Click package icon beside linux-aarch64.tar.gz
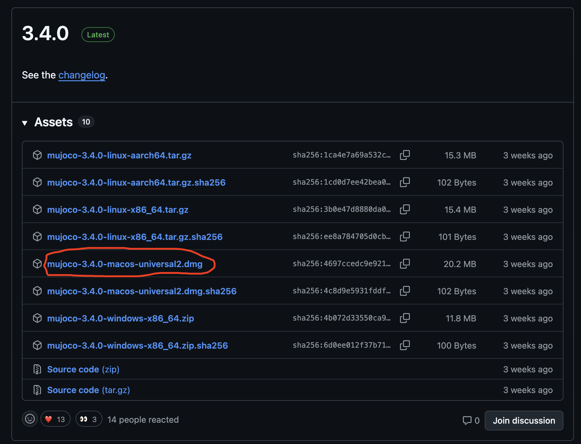The width and height of the screenshot is (581, 444). tap(37, 155)
